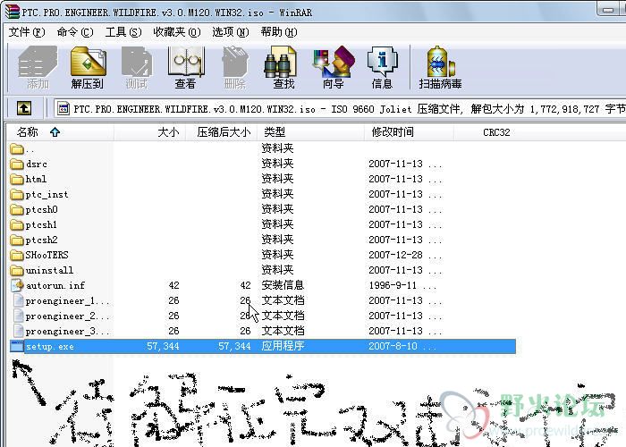Click the proengineer_1 text file icon
The height and width of the screenshot is (447, 626).
pos(19,300)
